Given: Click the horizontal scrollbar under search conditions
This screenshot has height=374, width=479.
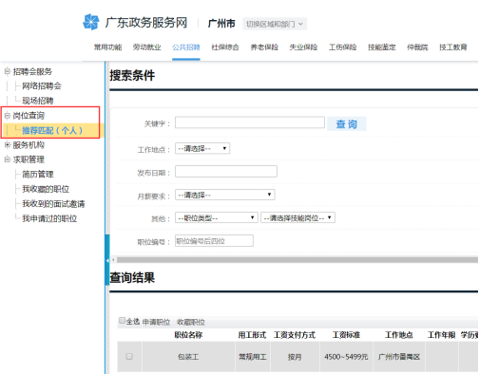Looking at the screenshot, I should [x=297, y=260].
